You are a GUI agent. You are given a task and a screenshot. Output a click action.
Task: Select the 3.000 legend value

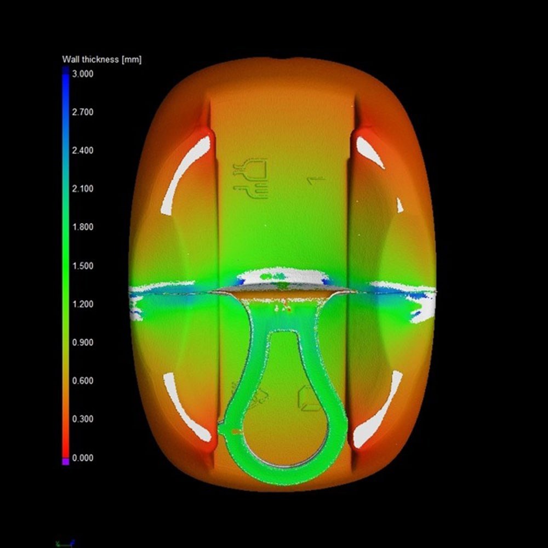(x=83, y=74)
